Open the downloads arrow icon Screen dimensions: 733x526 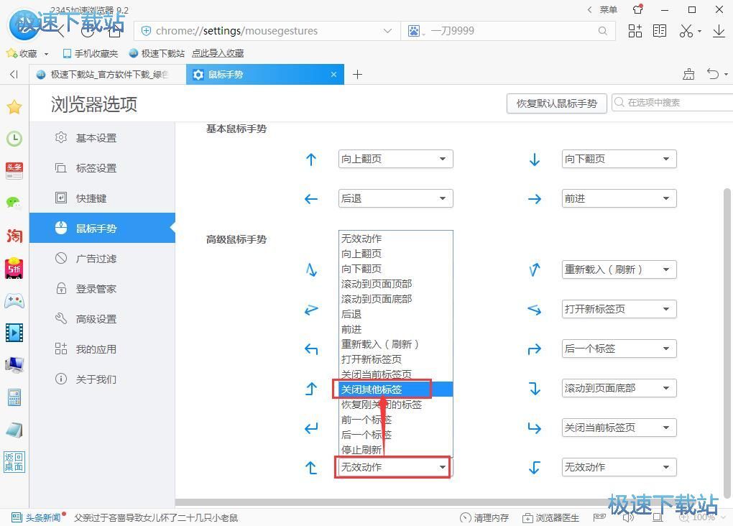point(719,31)
